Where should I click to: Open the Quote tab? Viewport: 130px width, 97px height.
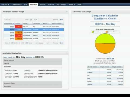[x=79, y=5]
